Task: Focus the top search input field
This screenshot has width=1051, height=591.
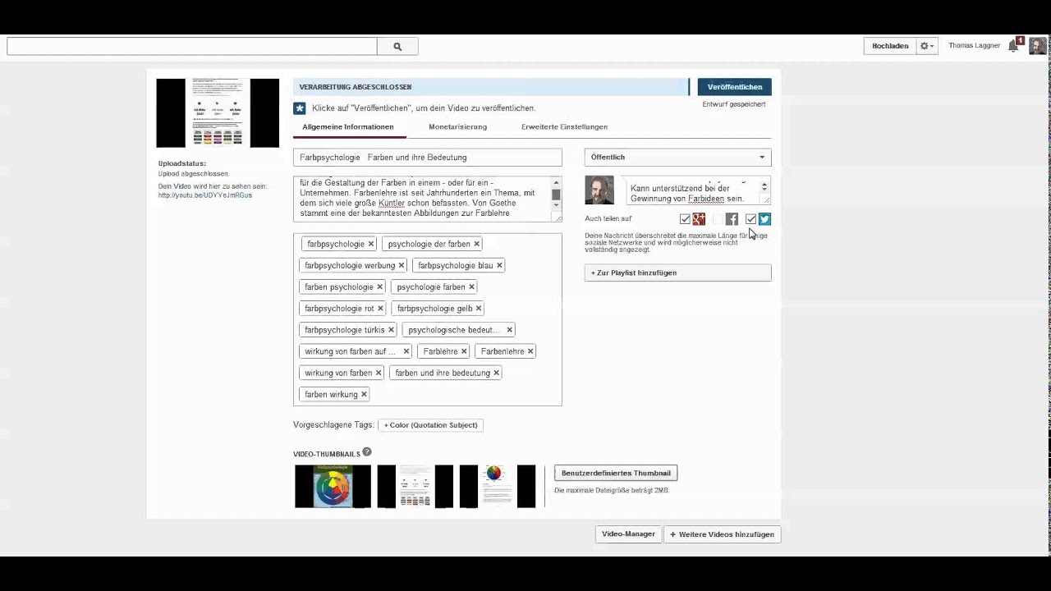Action: coord(192,47)
